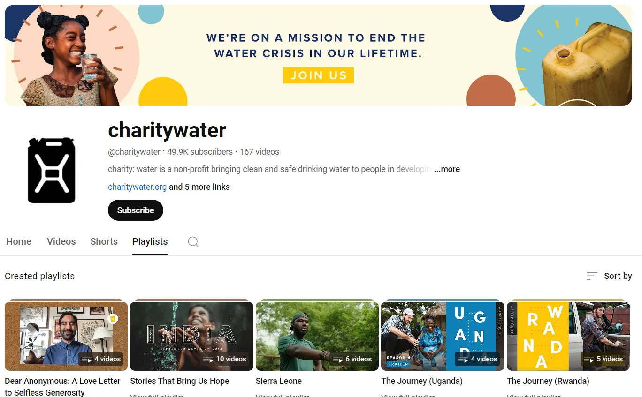642x397 pixels.
Task: Click the channel search magnifier icon
Action: [x=193, y=242]
